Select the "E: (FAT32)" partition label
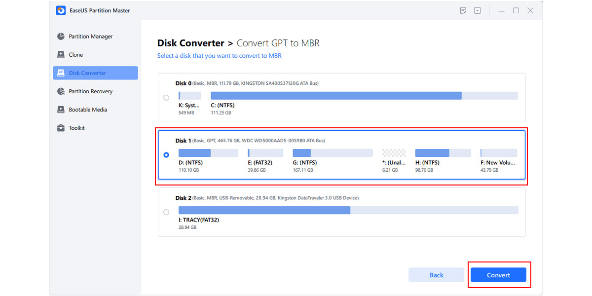The width and height of the screenshot is (592, 296). pos(260,162)
